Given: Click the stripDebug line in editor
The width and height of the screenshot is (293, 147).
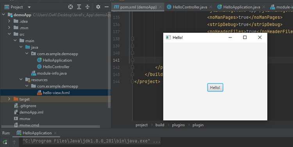Looking at the screenshot, I should point(245,25).
